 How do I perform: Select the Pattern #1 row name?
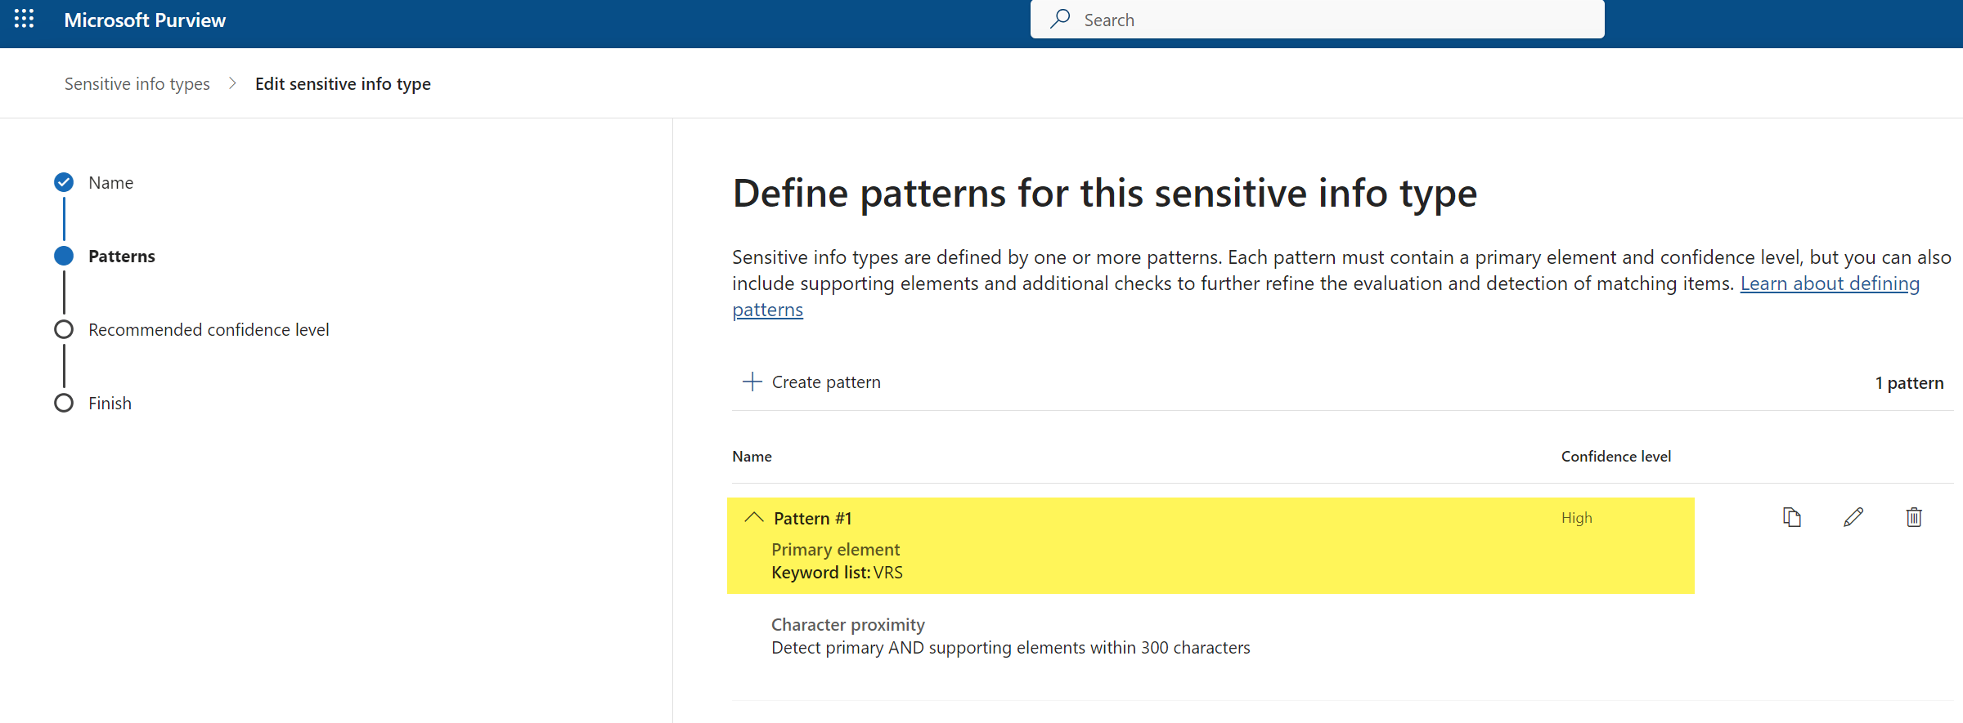[x=812, y=519]
